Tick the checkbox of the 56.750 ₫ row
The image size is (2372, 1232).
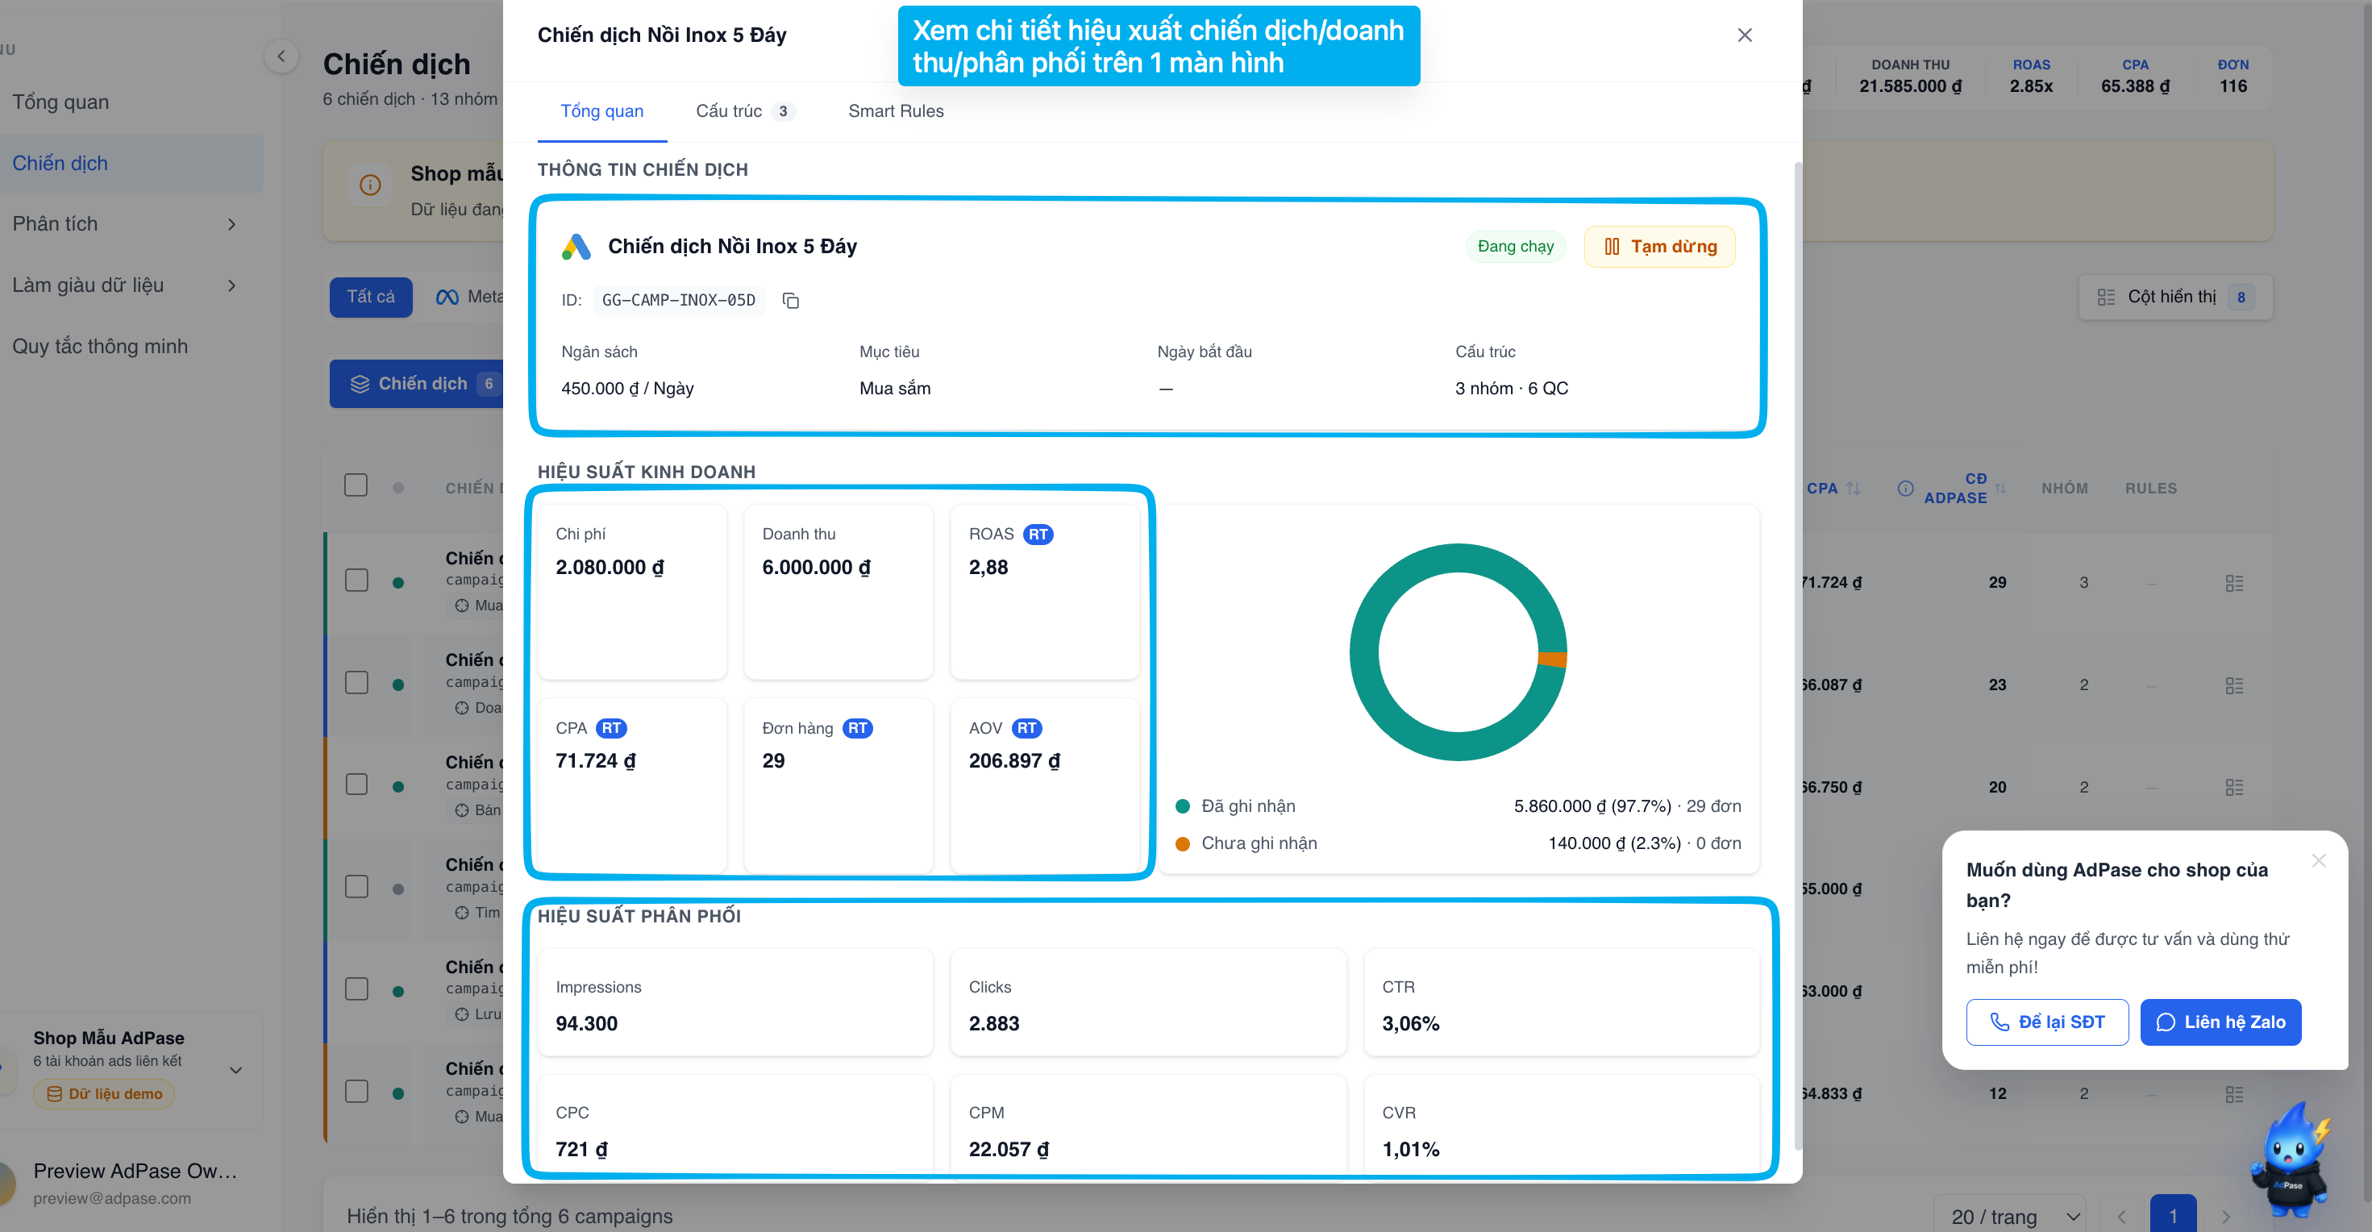coord(356,785)
